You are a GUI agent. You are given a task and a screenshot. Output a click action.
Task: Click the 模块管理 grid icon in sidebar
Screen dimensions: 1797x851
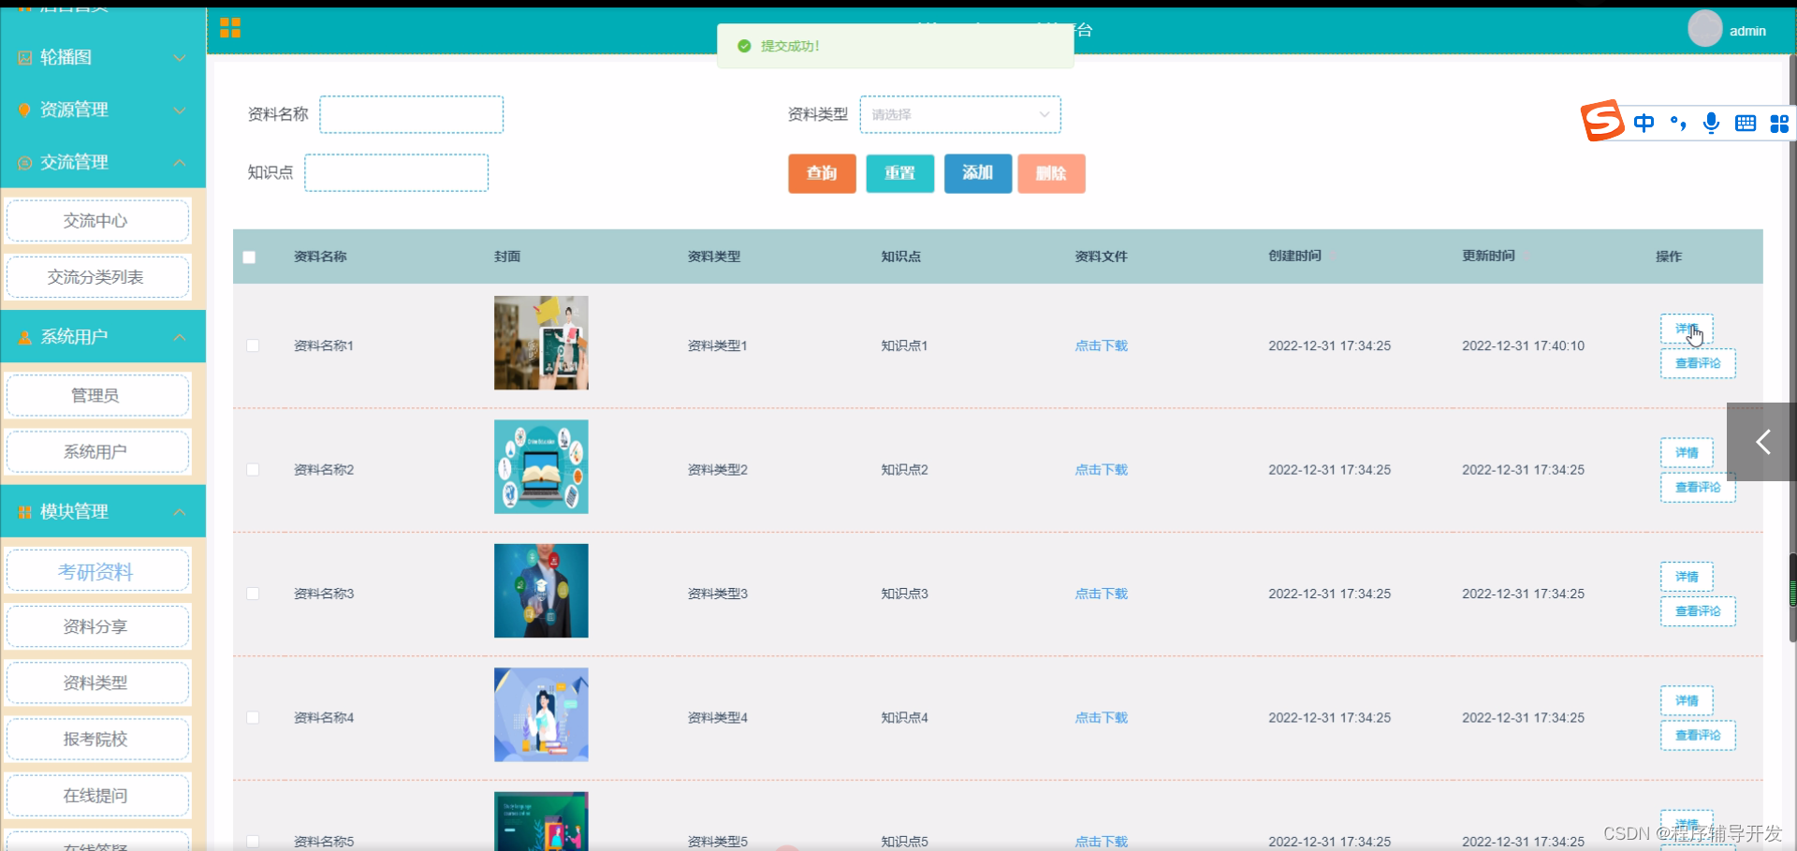click(x=25, y=512)
